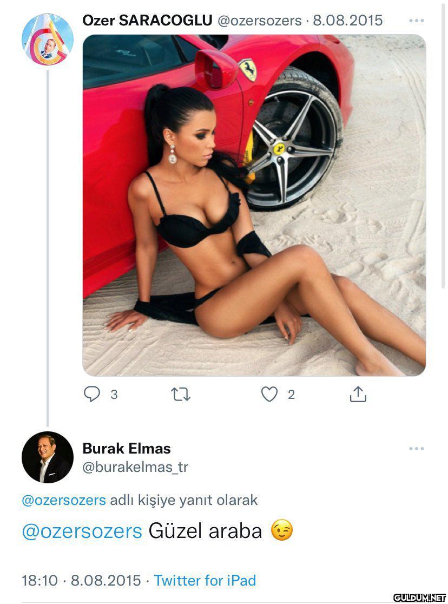The image size is (448, 604).
Task: Like the tweet with the heart icon
Action: coord(269,394)
